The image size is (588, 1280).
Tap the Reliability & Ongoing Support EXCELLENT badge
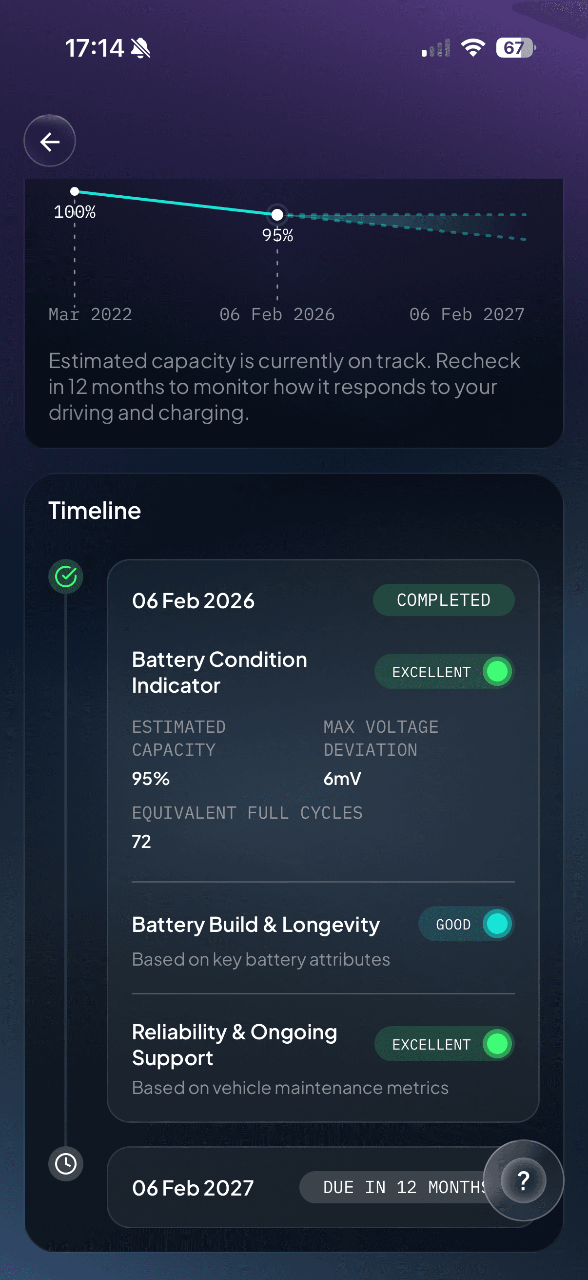coord(444,1044)
